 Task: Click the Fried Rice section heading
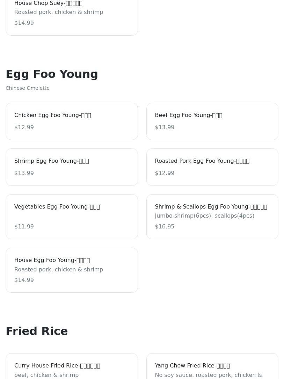pos(37,331)
